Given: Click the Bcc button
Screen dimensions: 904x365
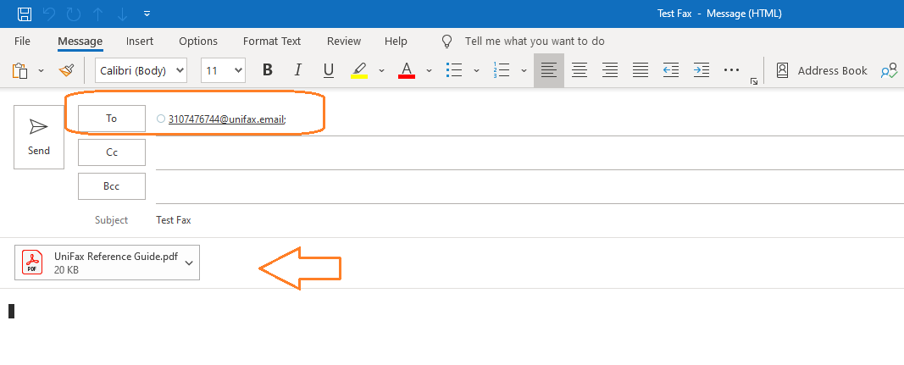Looking at the screenshot, I should 112,186.
